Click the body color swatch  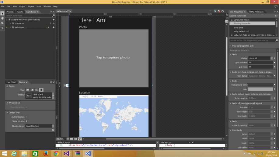point(260,89)
